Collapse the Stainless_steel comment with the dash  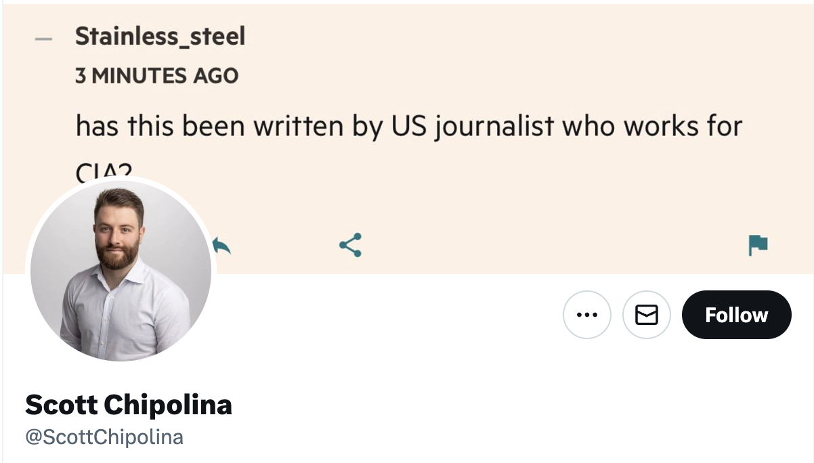coord(44,38)
